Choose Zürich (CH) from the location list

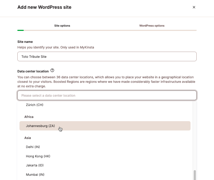[x=35, y=105]
